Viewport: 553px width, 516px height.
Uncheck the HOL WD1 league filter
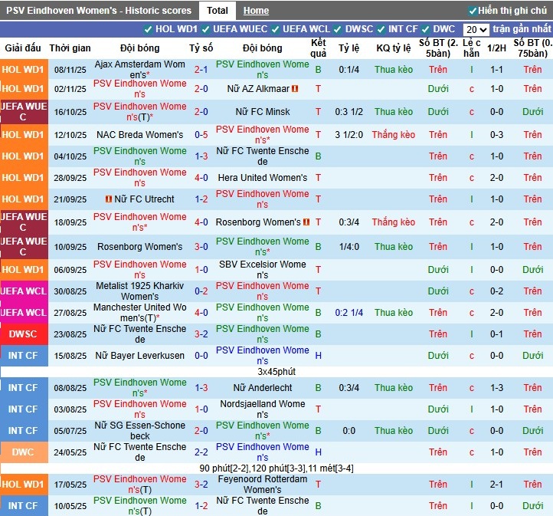coord(149,29)
